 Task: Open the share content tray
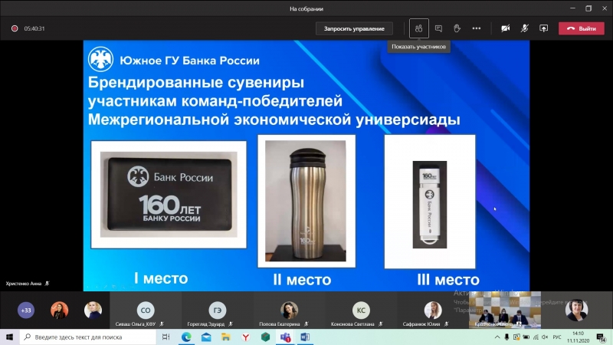pyautogui.click(x=543, y=28)
